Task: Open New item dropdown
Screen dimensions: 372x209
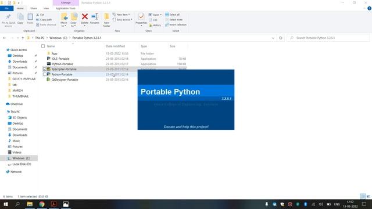Action: click(121, 15)
